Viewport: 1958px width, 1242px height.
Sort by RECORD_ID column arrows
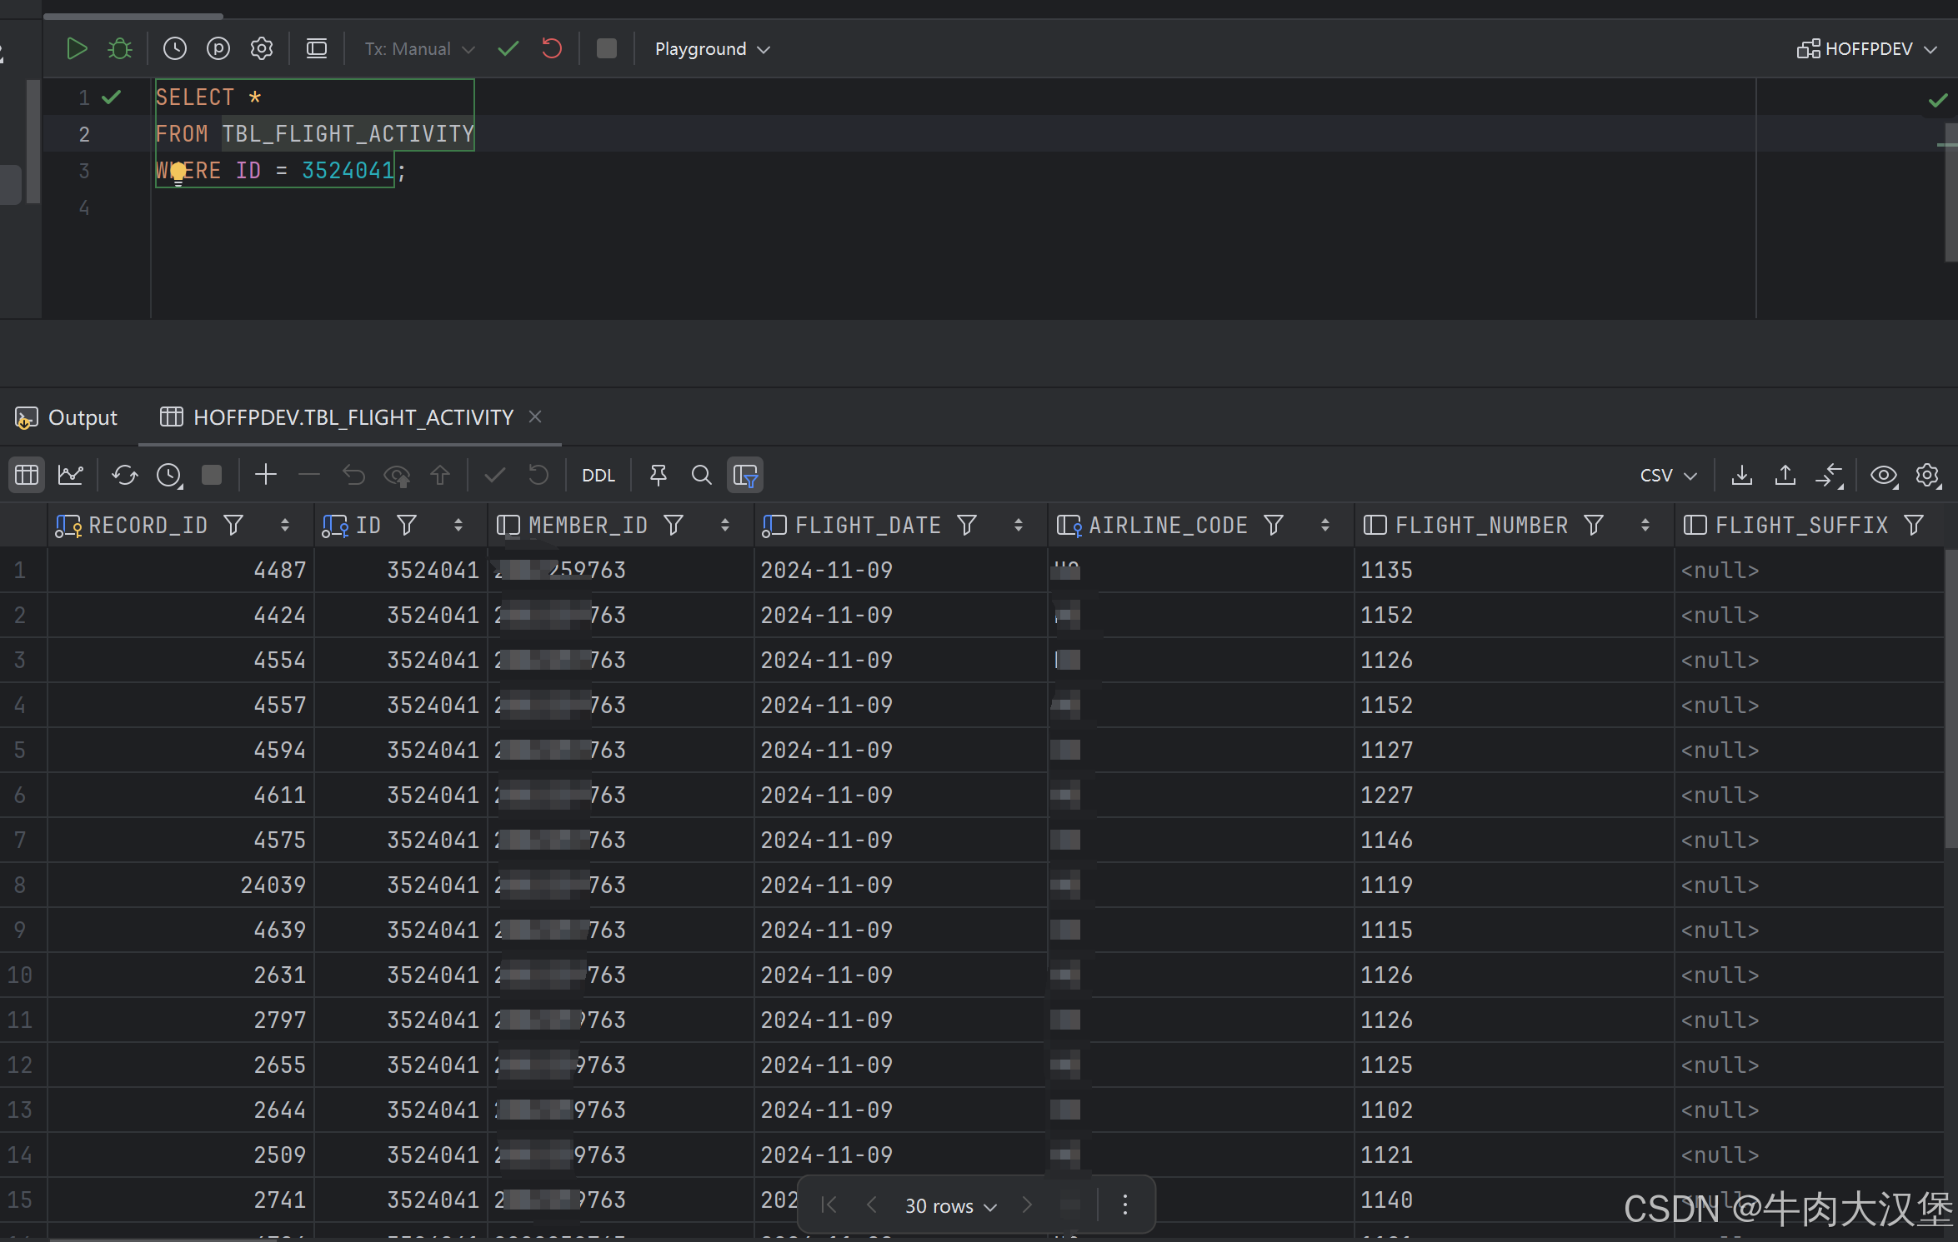[285, 525]
